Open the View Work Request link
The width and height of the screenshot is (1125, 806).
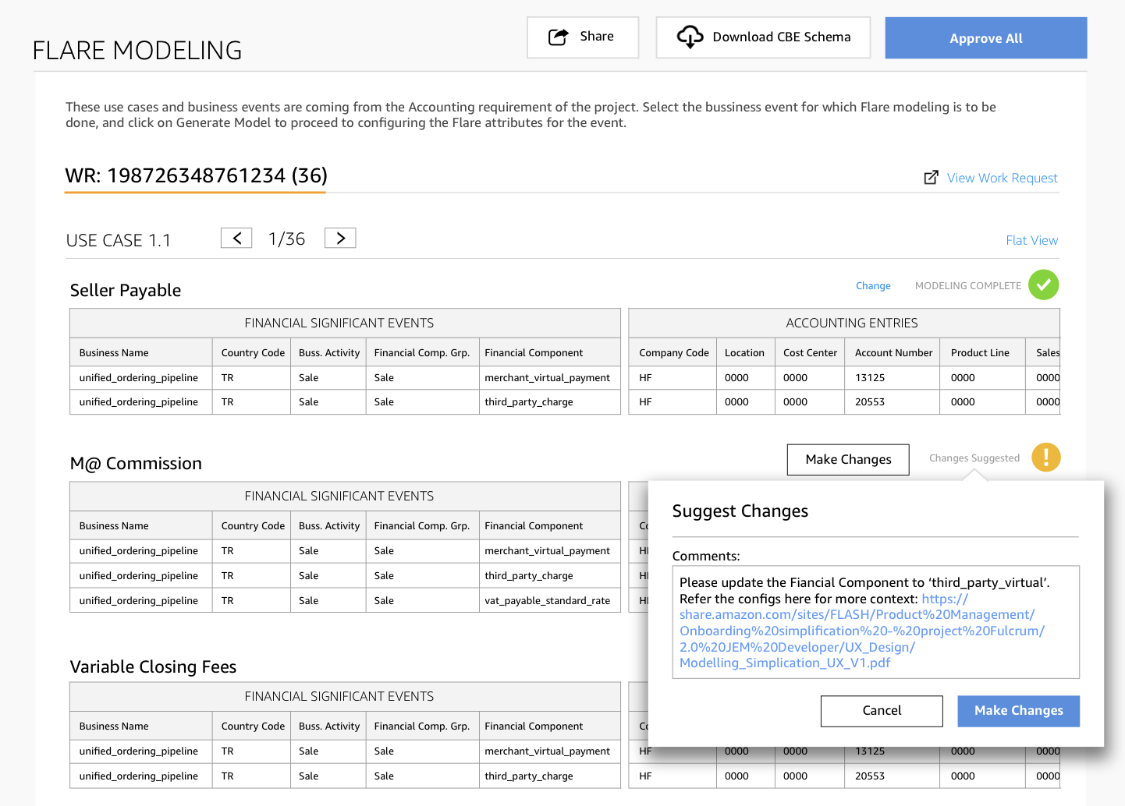click(1002, 178)
